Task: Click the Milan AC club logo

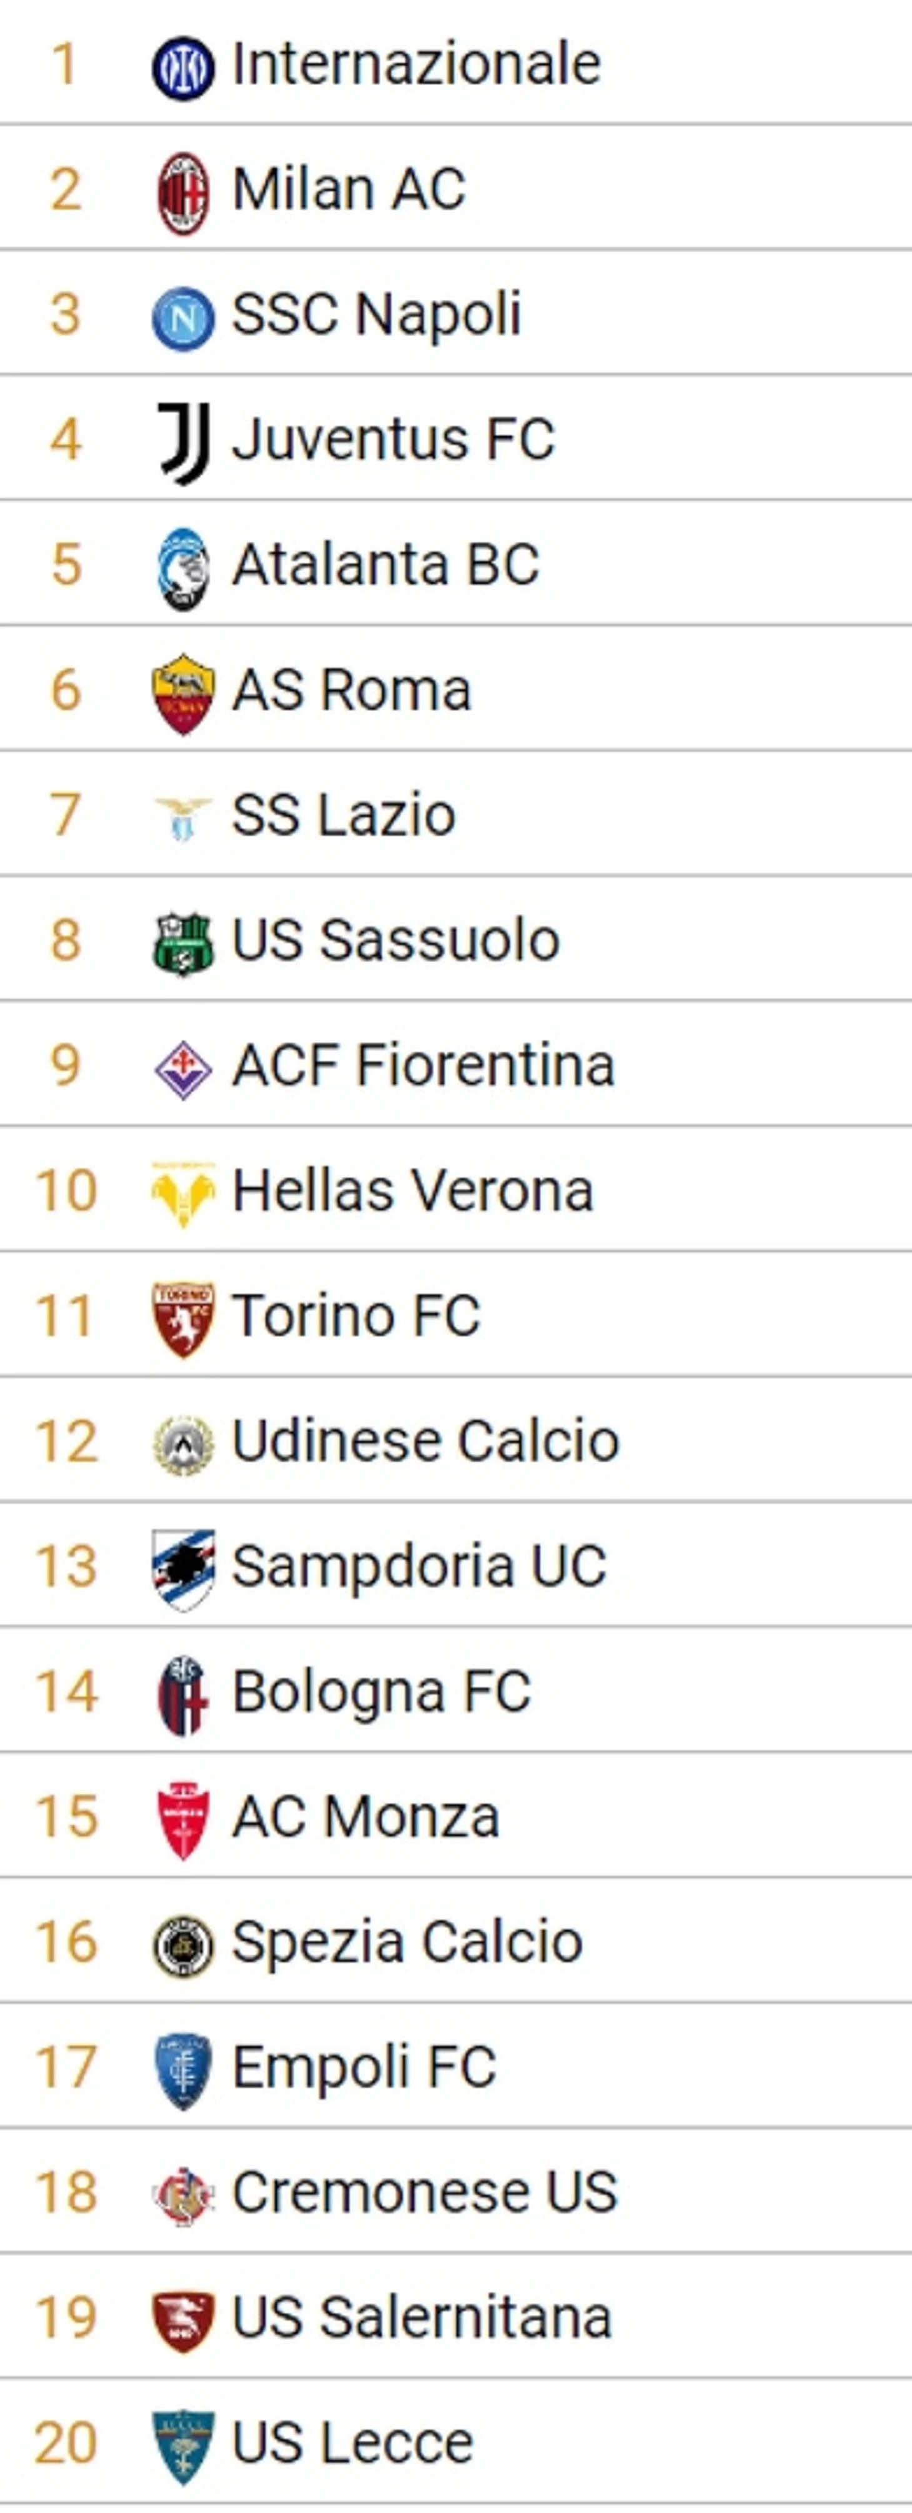Action: pyautogui.click(x=182, y=192)
